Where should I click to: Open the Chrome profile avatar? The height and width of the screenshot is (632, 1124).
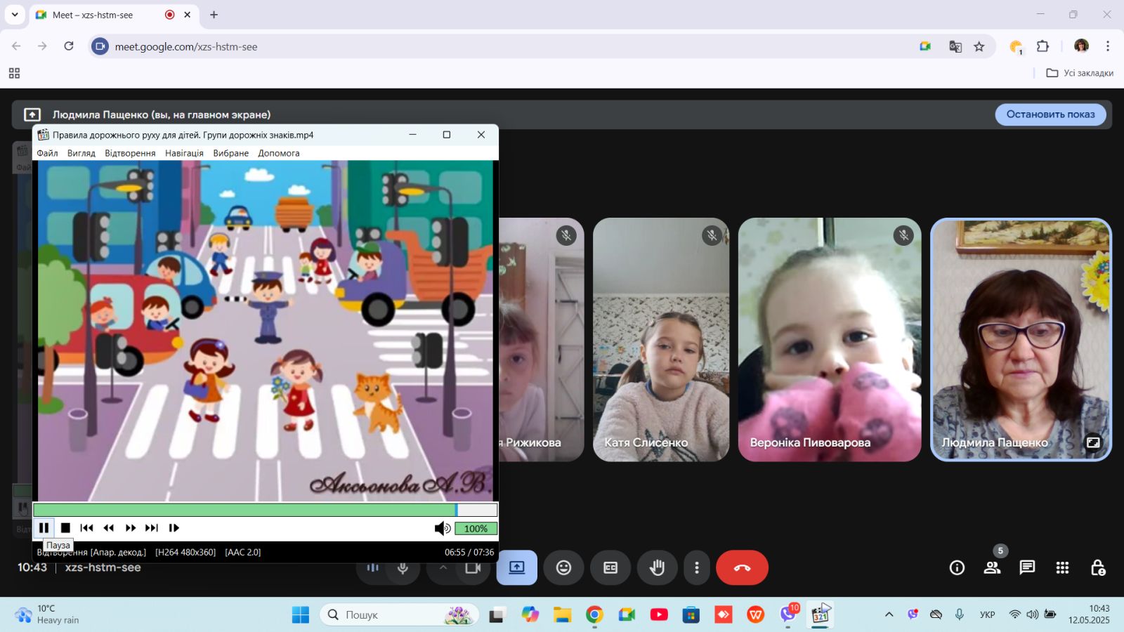[1081, 46]
